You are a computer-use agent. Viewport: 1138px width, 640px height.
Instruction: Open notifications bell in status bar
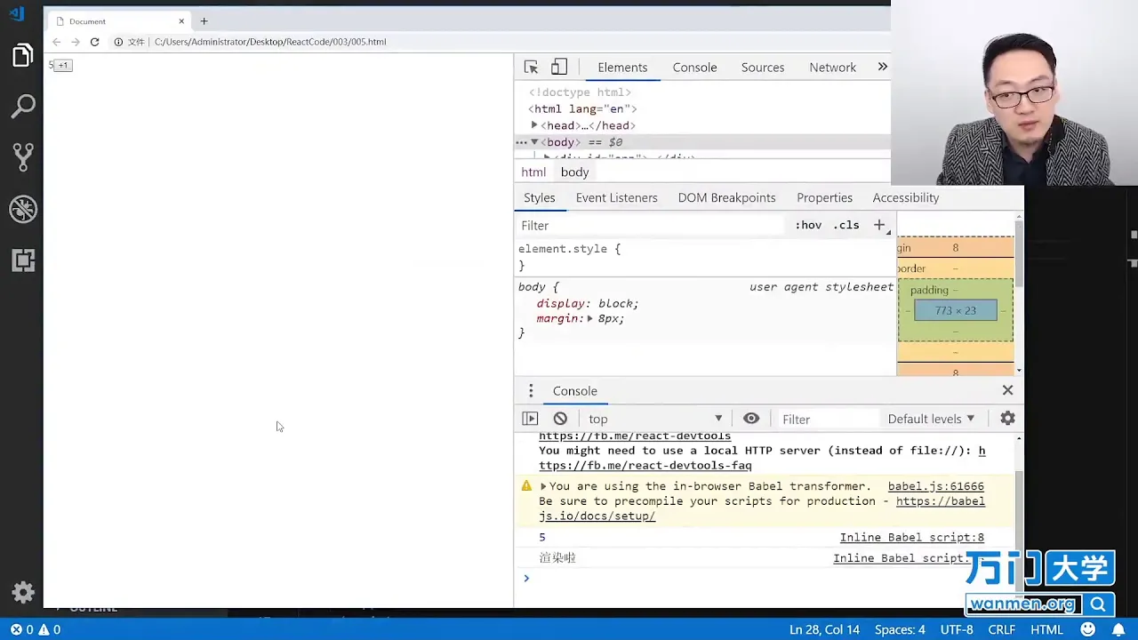1118,629
